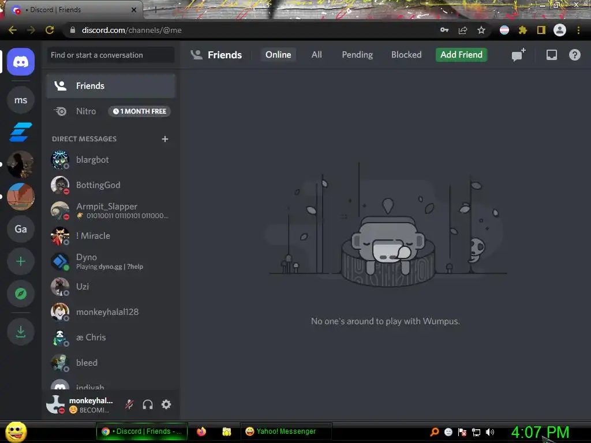Focus 'Find or start a conversation' field
Viewport: 591px width, 443px height.
click(x=111, y=55)
